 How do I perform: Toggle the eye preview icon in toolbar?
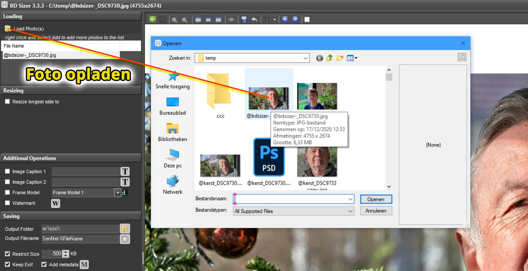tap(231, 19)
